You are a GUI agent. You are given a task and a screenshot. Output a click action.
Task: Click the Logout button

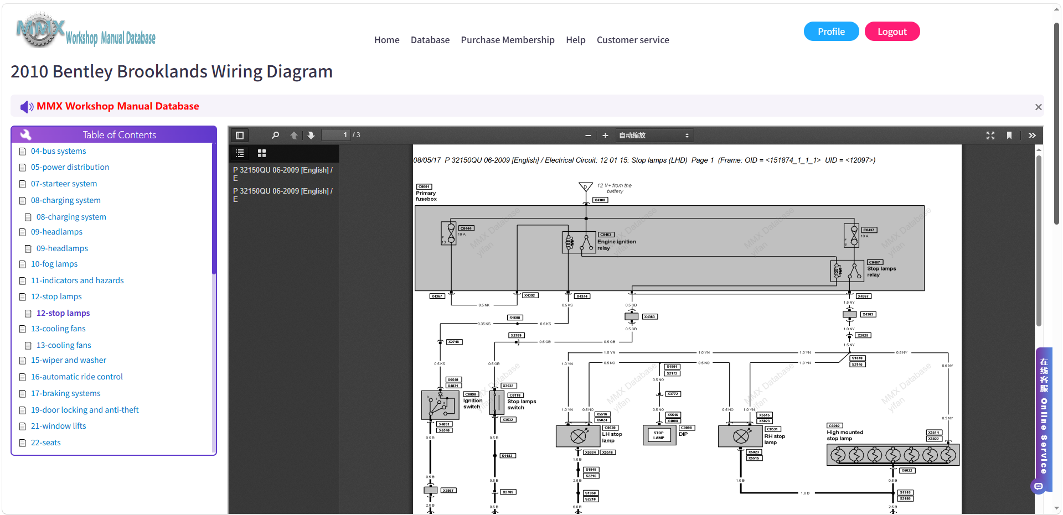tap(892, 32)
